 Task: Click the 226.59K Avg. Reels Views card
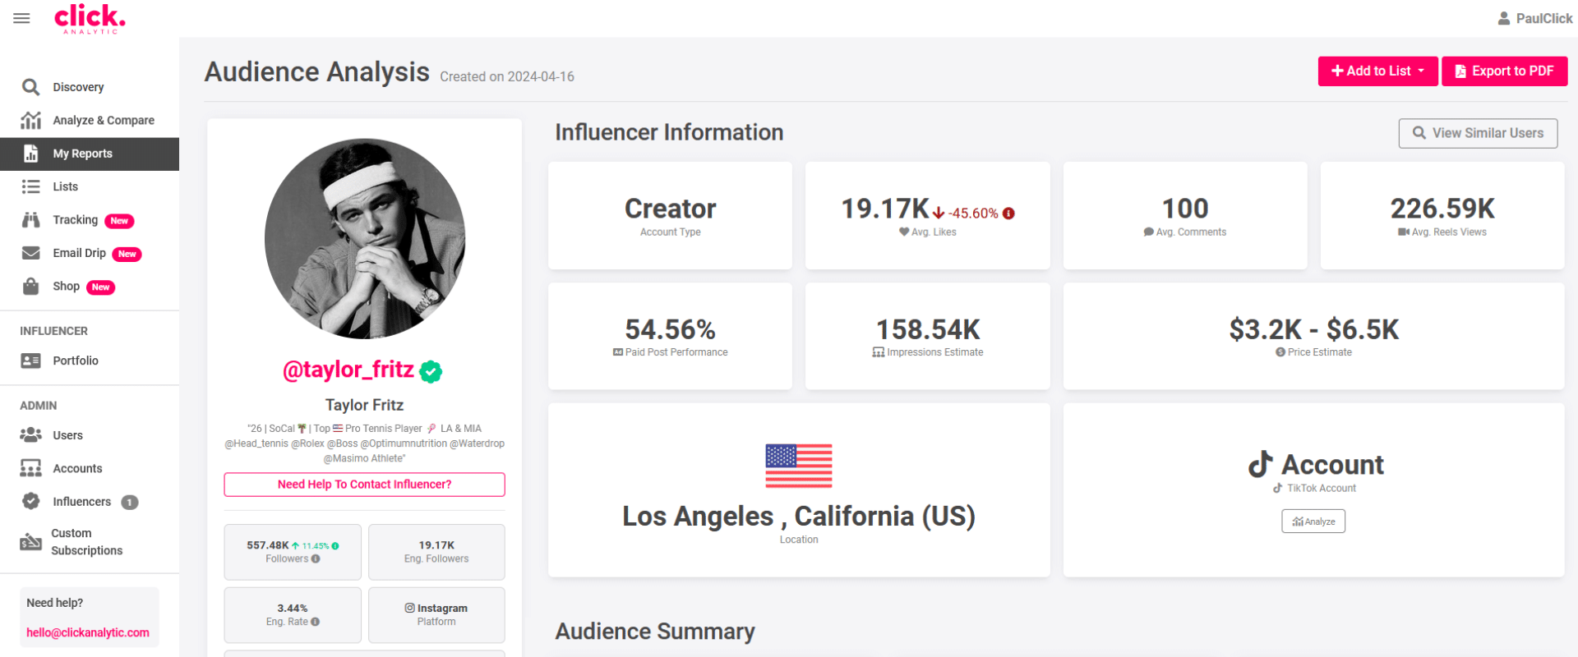click(x=1442, y=215)
